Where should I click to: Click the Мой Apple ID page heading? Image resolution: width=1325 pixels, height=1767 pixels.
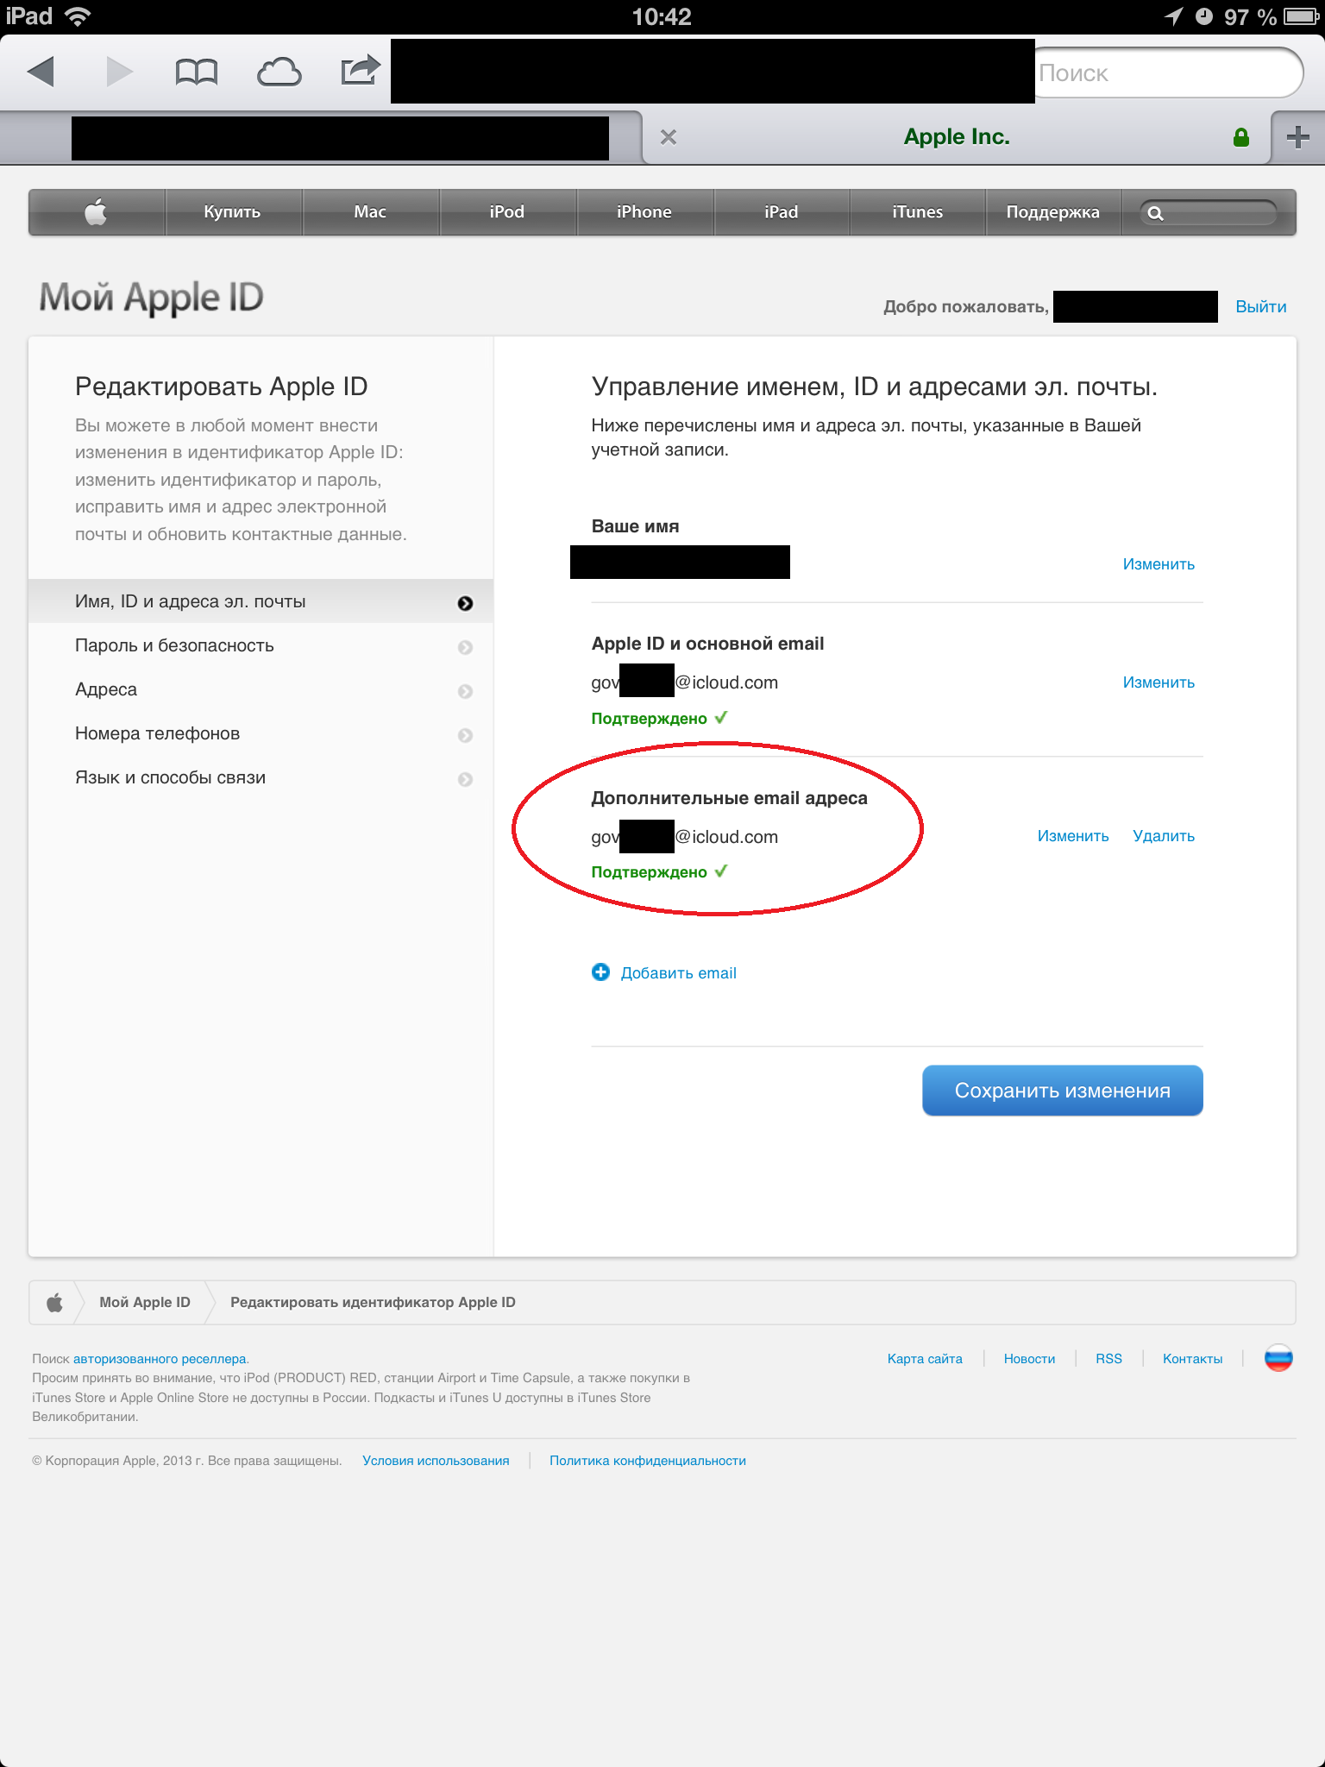point(151,298)
